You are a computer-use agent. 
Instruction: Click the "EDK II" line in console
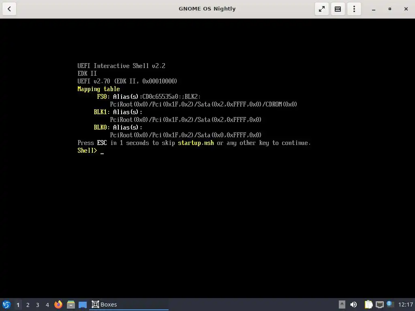(87, 74)
